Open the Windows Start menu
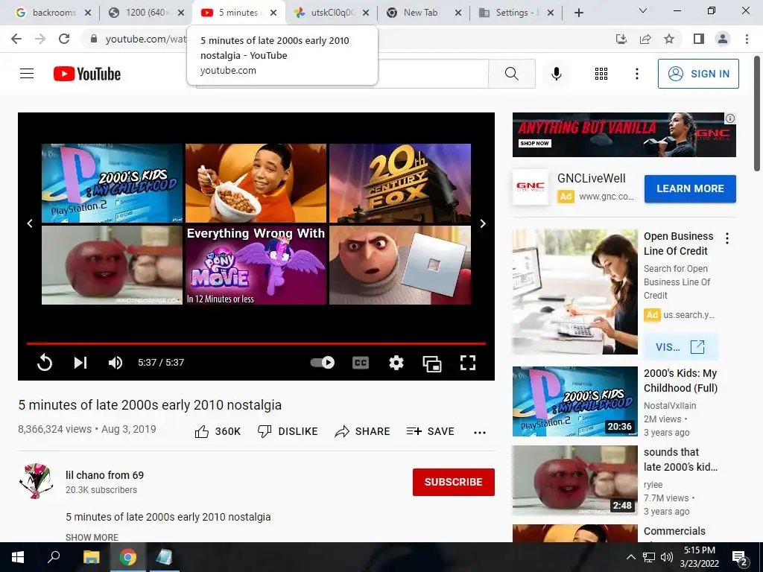The width and height of the screenshot is (763, 572). tap(18, 557)
